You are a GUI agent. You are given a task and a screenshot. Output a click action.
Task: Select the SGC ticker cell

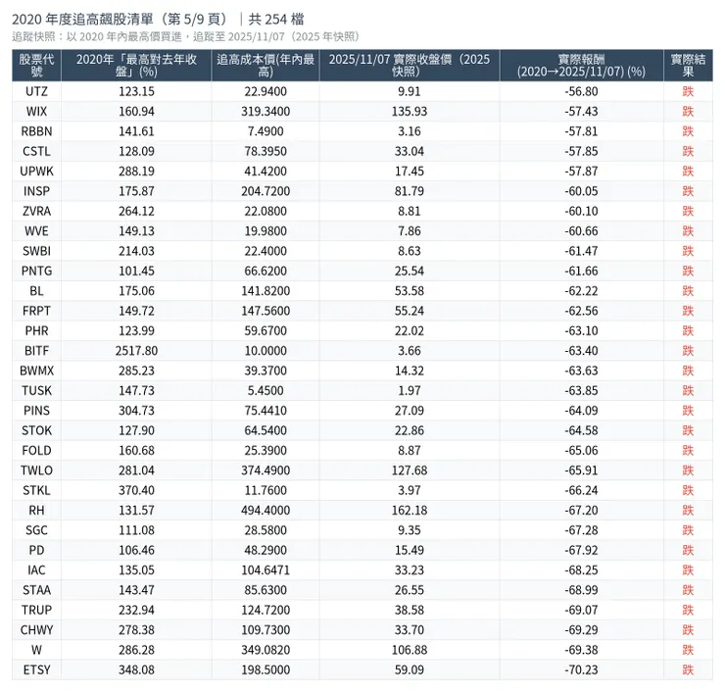coord(36,530)
